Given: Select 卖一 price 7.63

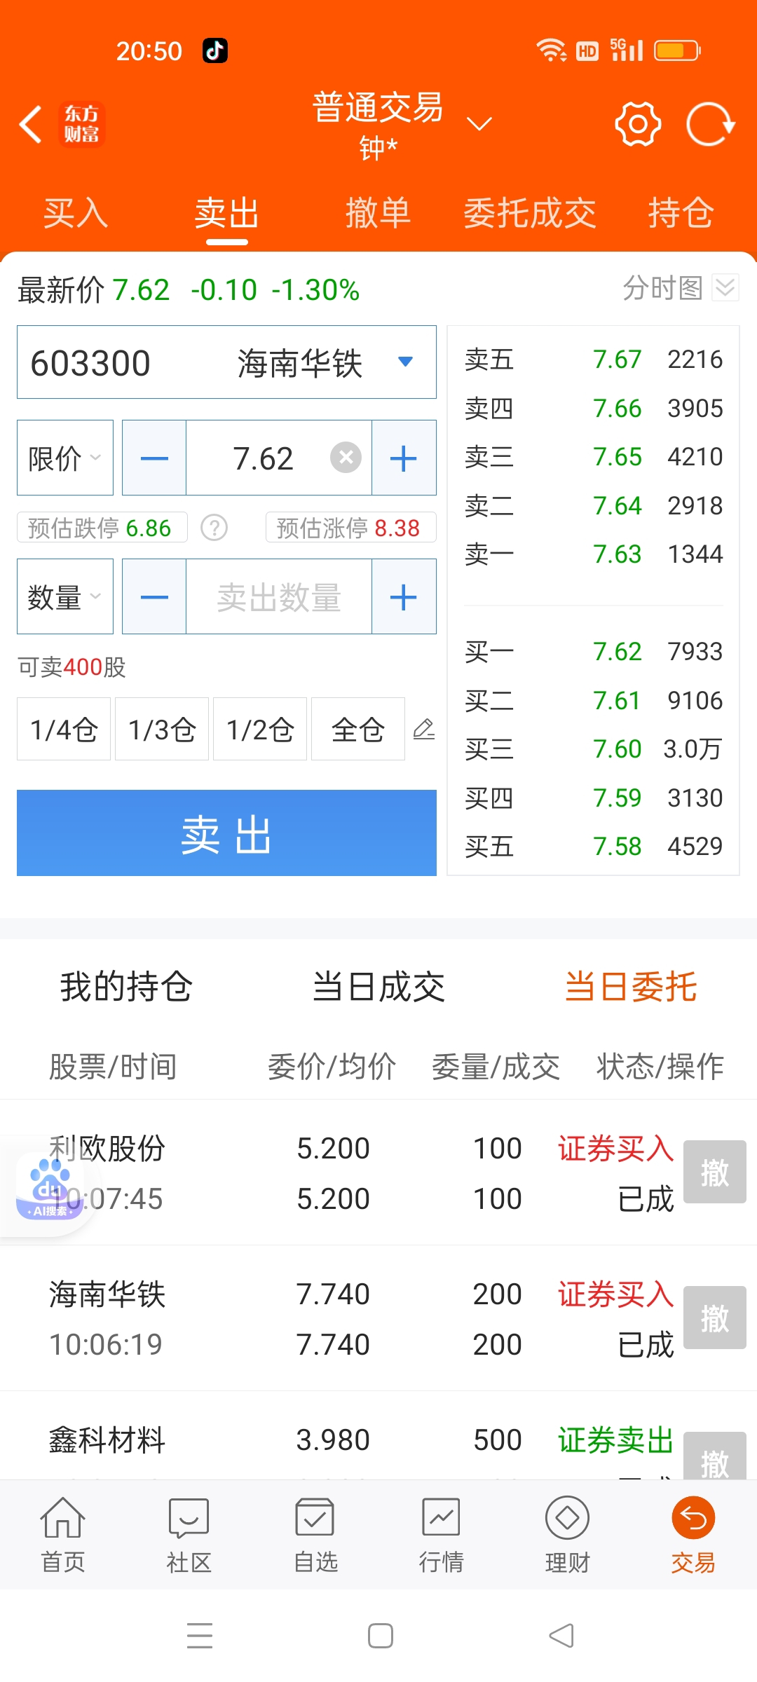Looking at the screenshot, I should pos(594,554).
